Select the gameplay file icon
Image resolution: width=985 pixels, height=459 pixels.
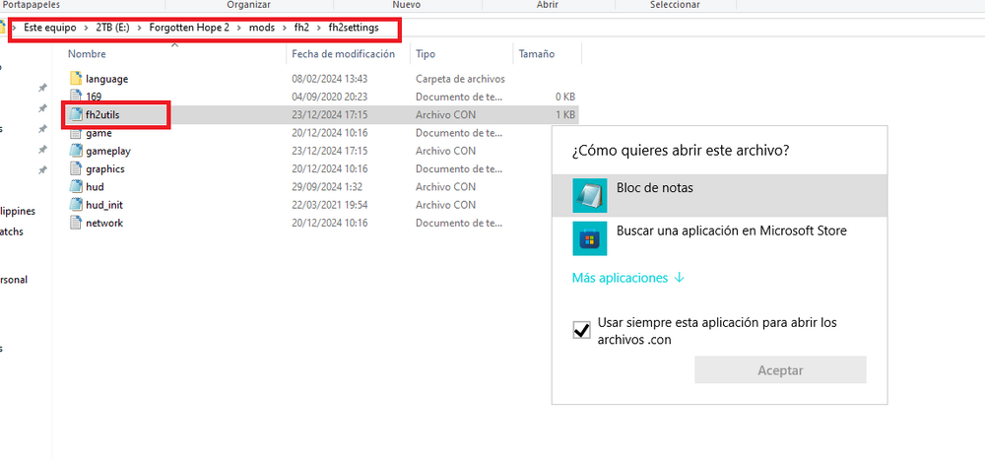76,151
